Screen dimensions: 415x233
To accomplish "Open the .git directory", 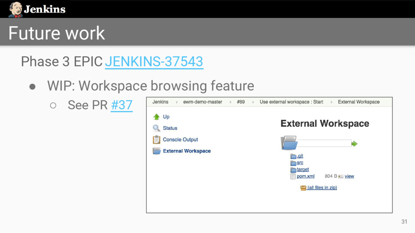I will (x=300, y=156).
